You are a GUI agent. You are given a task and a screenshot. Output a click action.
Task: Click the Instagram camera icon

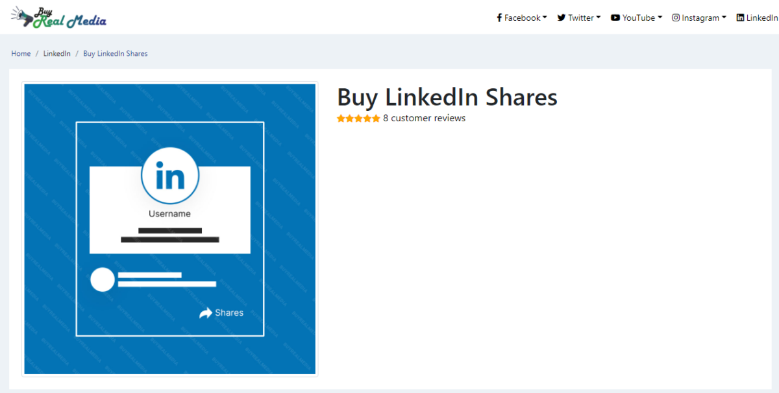[x=676, y=18]
